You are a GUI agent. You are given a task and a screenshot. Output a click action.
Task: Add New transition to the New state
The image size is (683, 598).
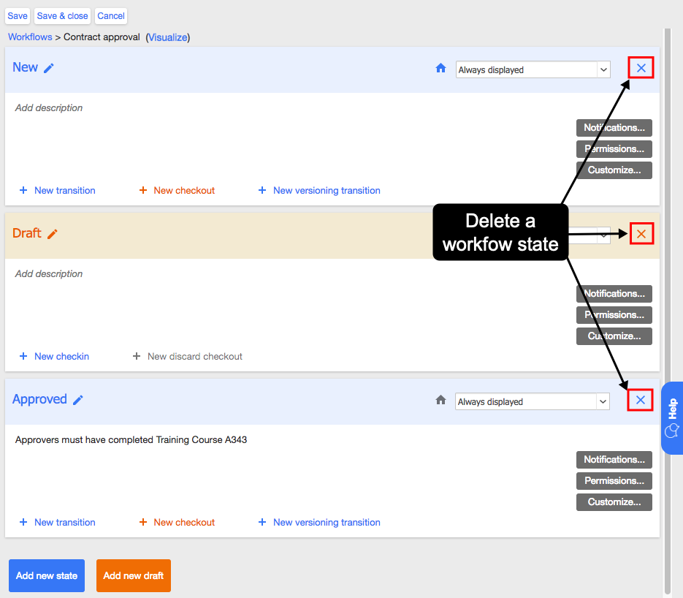click(x=58, y=191)
